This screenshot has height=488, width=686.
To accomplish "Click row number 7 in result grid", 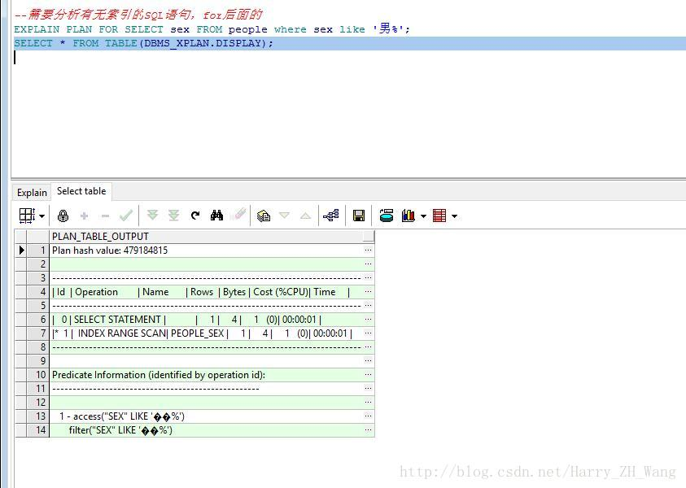I will point(43,333).
